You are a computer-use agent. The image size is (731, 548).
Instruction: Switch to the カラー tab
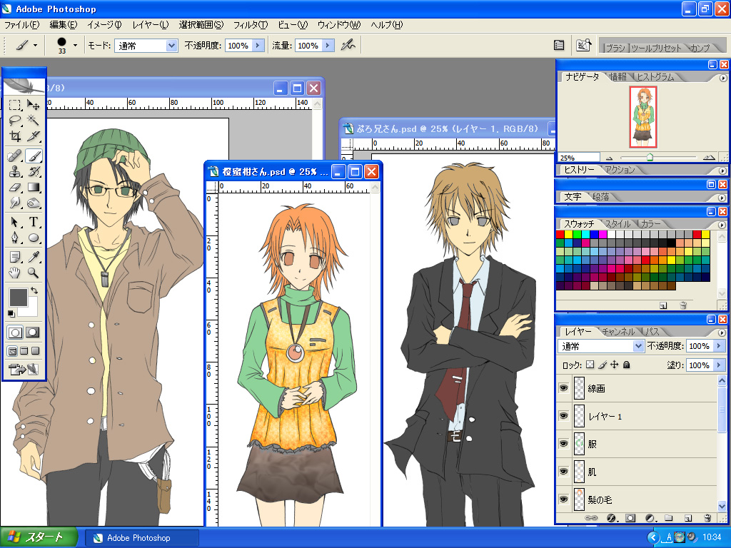click(x=650, y=223)
